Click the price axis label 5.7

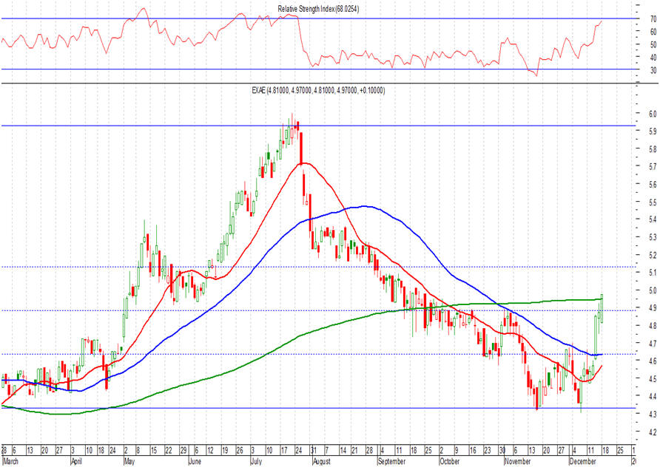pyautogui.click(x=653, y=167)
